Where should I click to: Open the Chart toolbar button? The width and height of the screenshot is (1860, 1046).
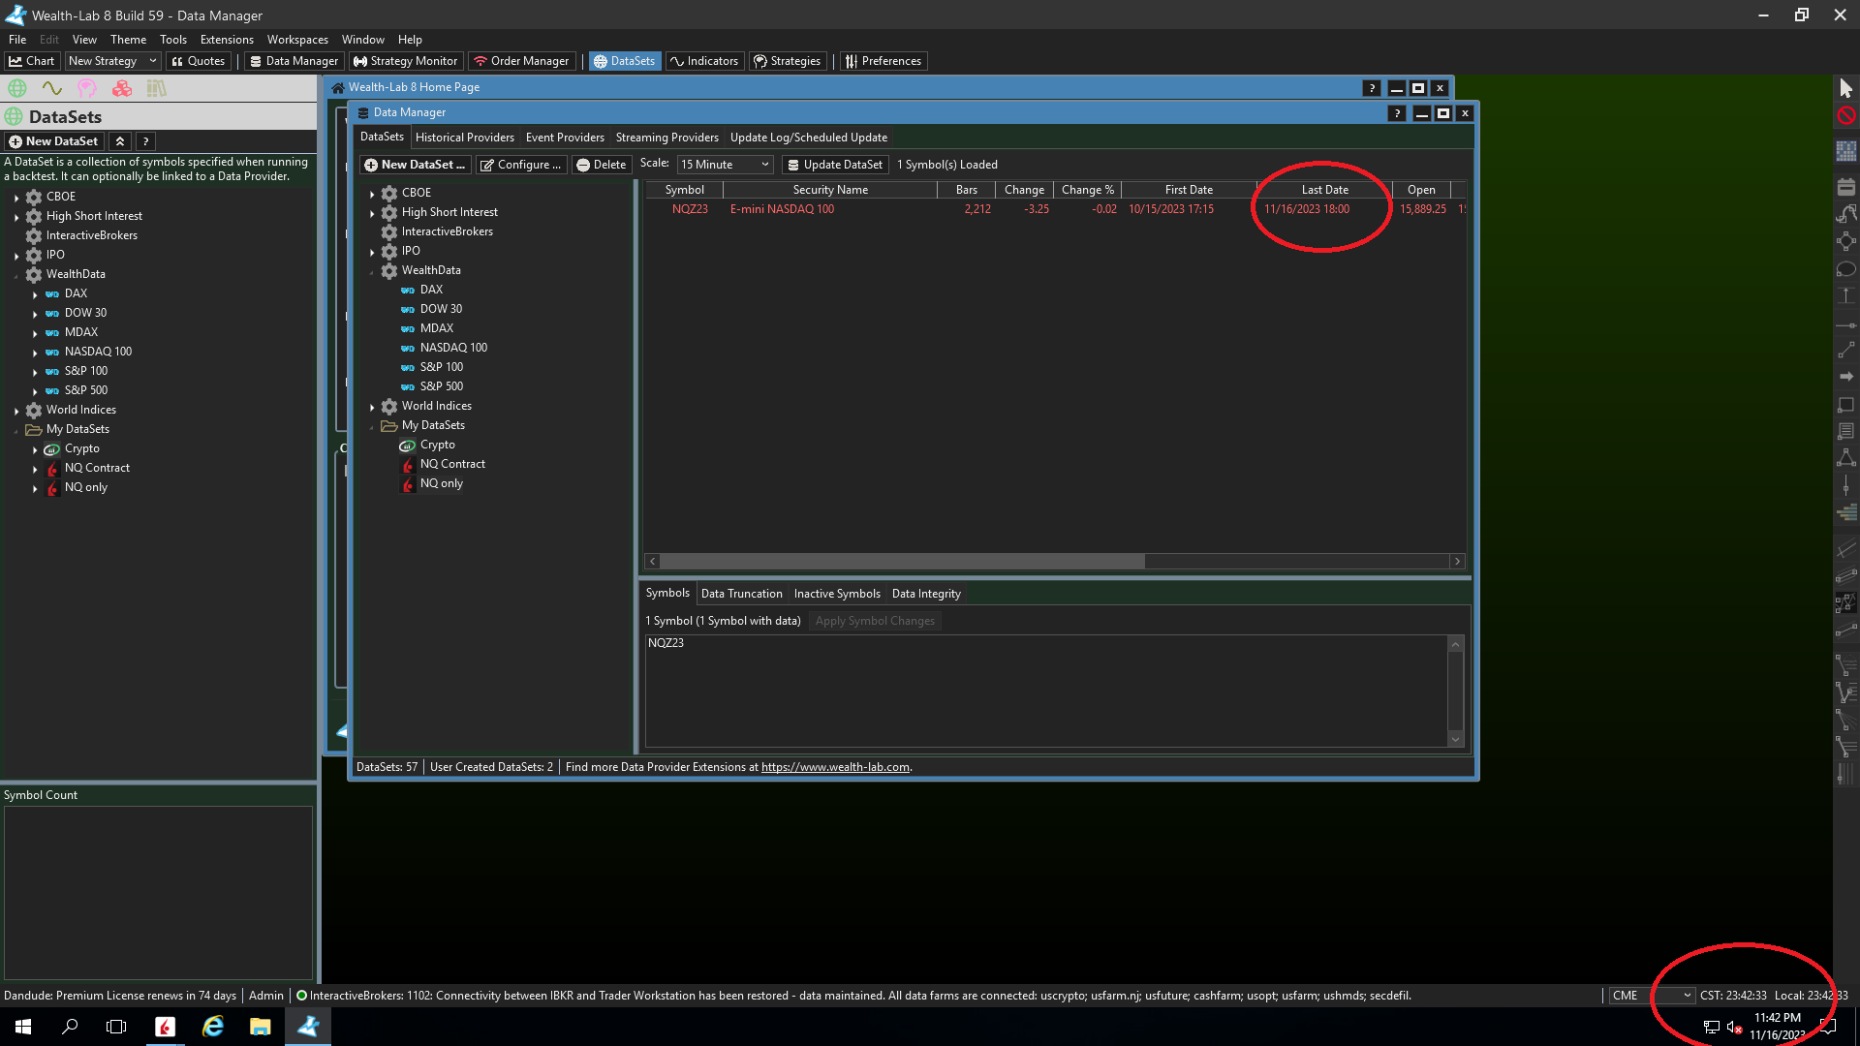click(31, 61)
